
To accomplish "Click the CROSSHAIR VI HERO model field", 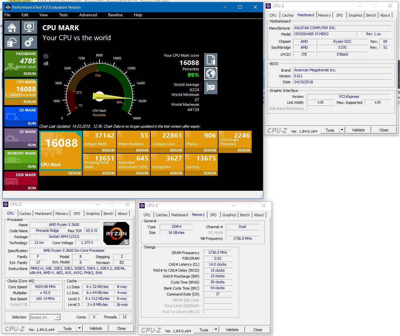I will pyautogui.click(x=324, y=34).
